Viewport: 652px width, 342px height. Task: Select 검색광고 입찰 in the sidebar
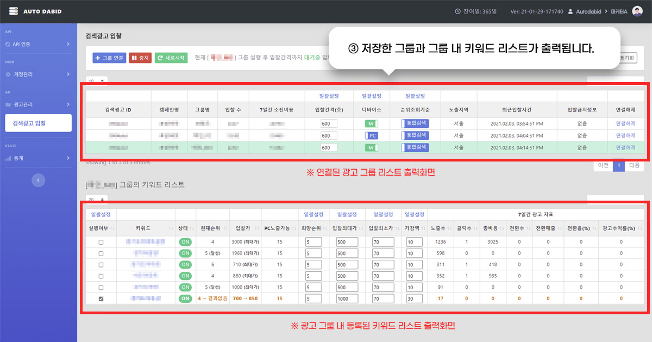tap(38, 123)
